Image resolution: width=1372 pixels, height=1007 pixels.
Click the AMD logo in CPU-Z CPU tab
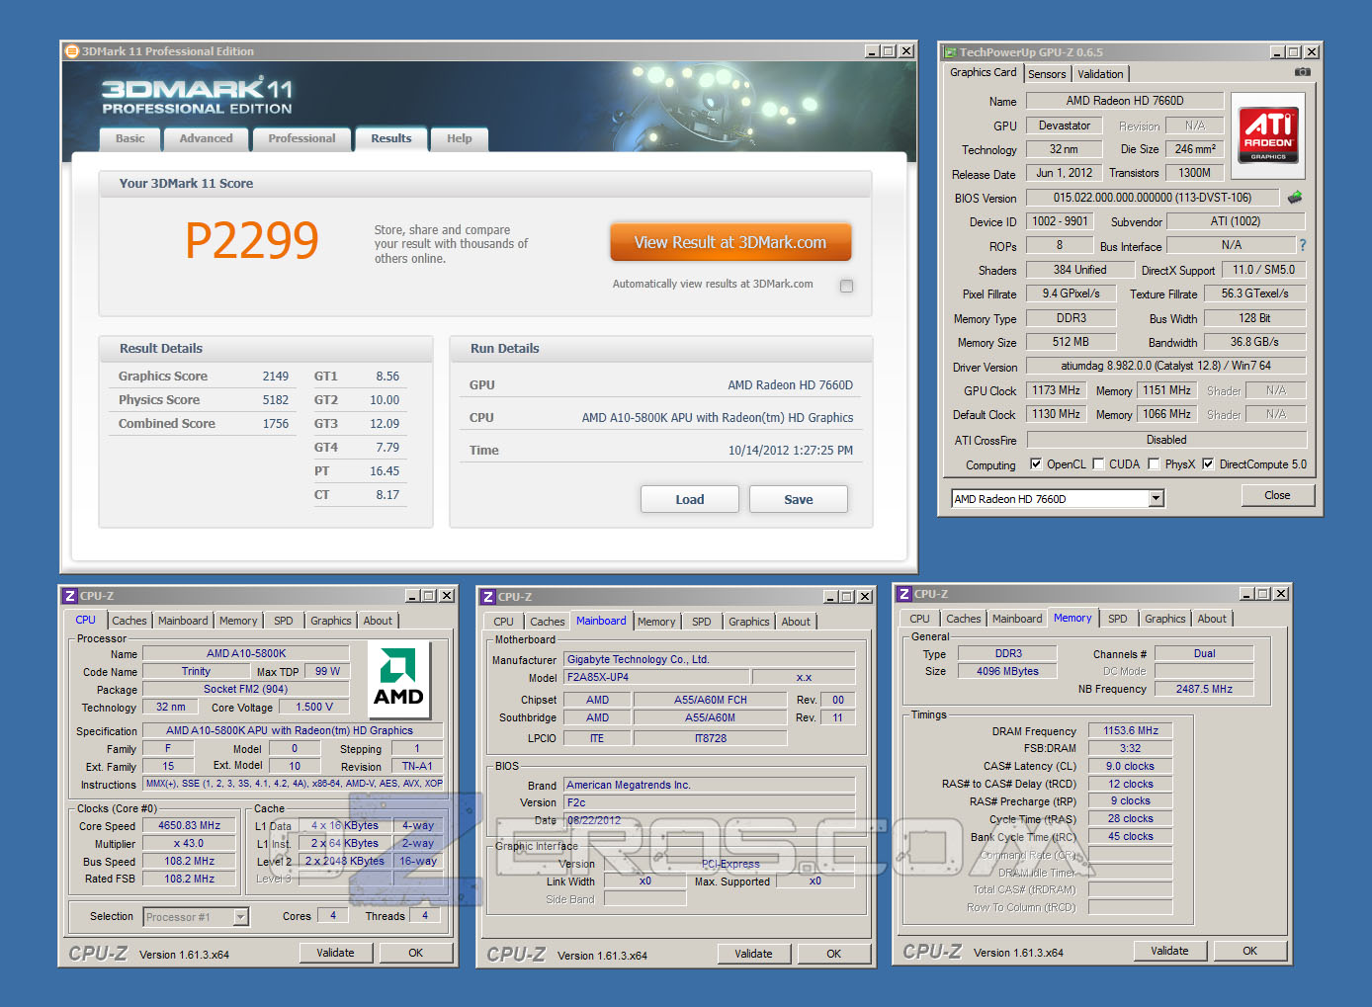pyautogui.click(x=398, y=679)
